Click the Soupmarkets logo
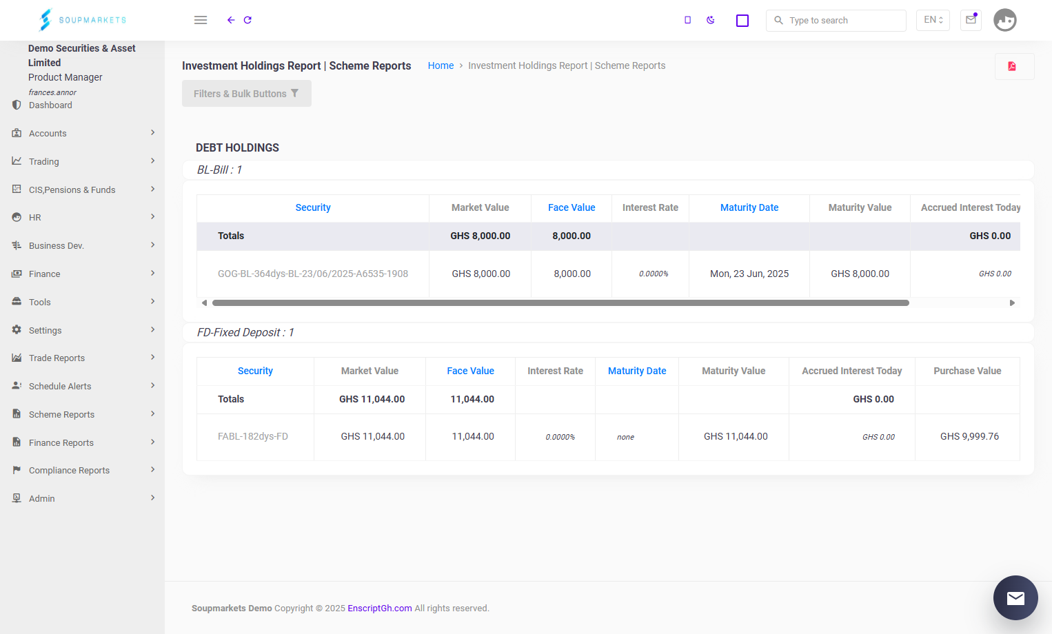1052x634 pixels. coord(83,20)
